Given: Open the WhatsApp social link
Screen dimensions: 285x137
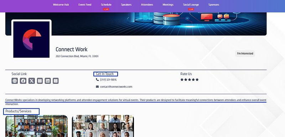Looking at the screenshot, I should point(56,81).
